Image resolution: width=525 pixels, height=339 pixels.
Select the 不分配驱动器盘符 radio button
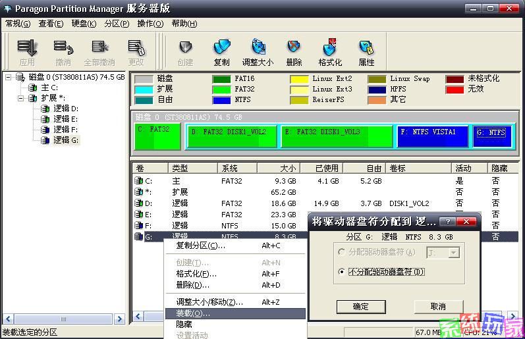pyautogui.click(x=341, y=271)
